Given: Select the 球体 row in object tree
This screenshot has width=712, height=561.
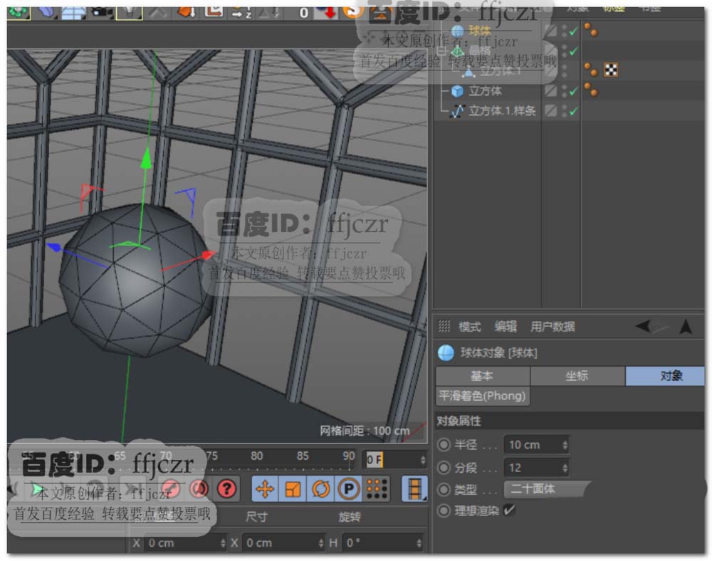Looking at the screenshot, I should pos(479,31).
